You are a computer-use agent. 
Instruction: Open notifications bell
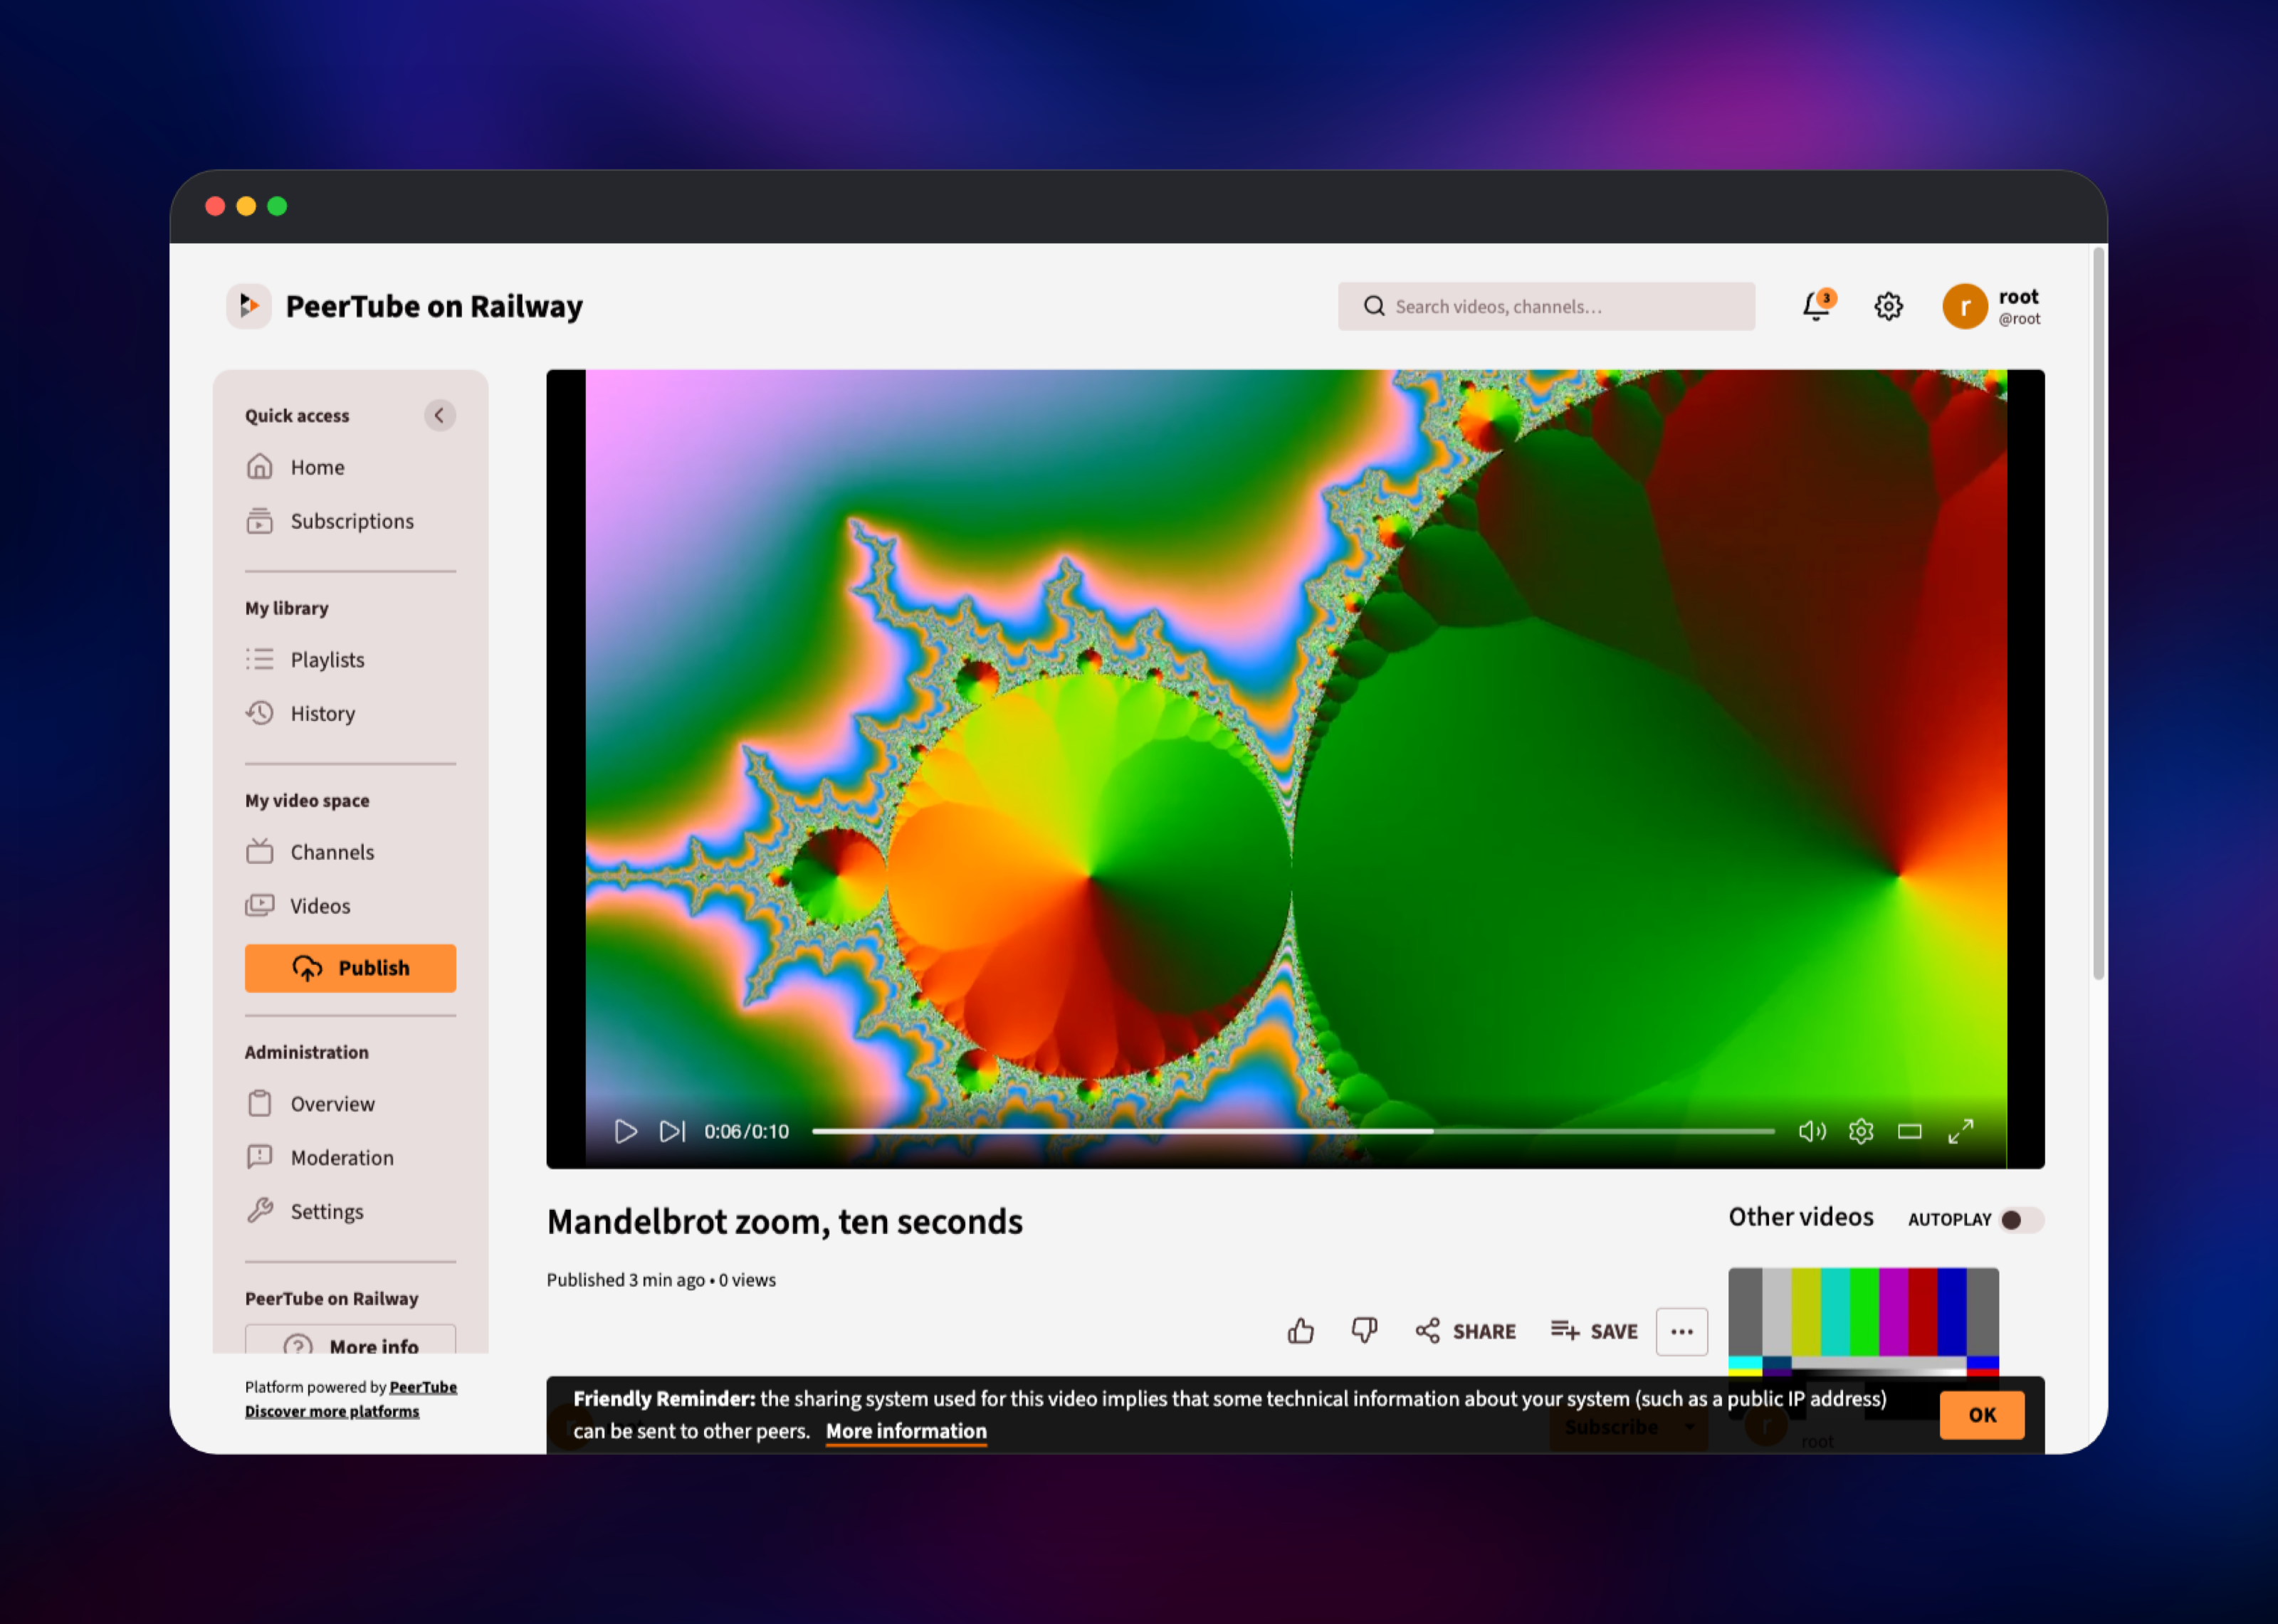click(1817, 305)
